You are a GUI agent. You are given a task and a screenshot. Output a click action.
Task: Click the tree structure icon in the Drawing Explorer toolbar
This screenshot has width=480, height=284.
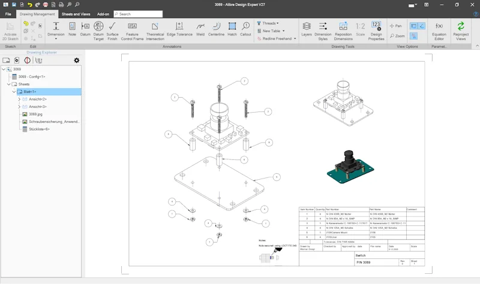(x=38, y=61)
